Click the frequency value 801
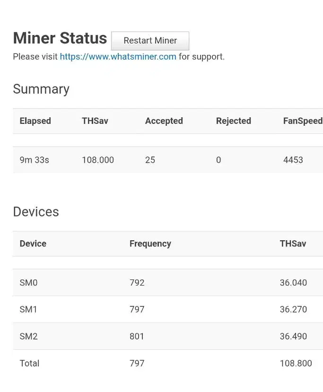The height and width of the screenshot is (392, 323). point(137,337)
